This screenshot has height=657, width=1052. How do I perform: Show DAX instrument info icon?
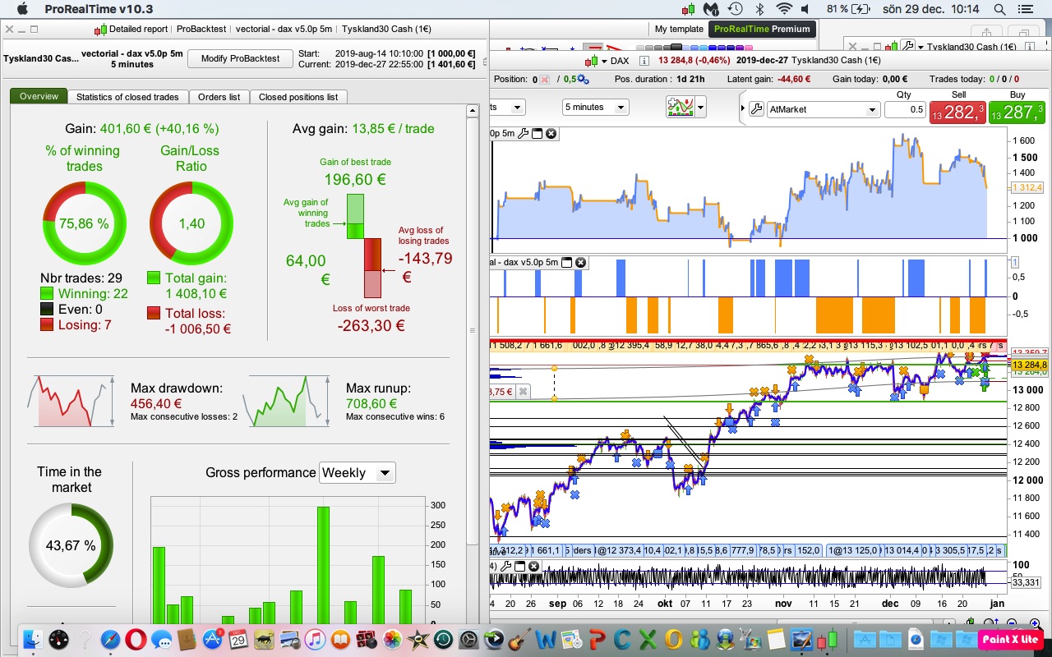pyautogui.click(x=644, y=61)
